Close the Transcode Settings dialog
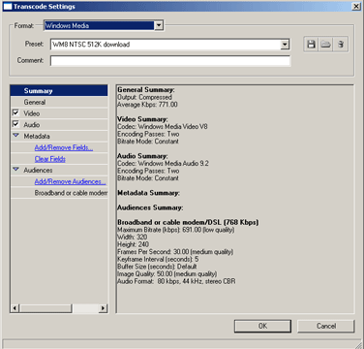The height and width of the screenshot is (349, 364). click(x=356, y=6)
